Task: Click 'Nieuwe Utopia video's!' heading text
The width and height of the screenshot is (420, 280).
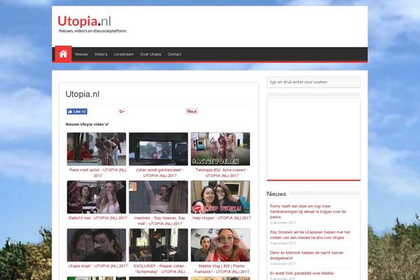Action: pos(87,125)
